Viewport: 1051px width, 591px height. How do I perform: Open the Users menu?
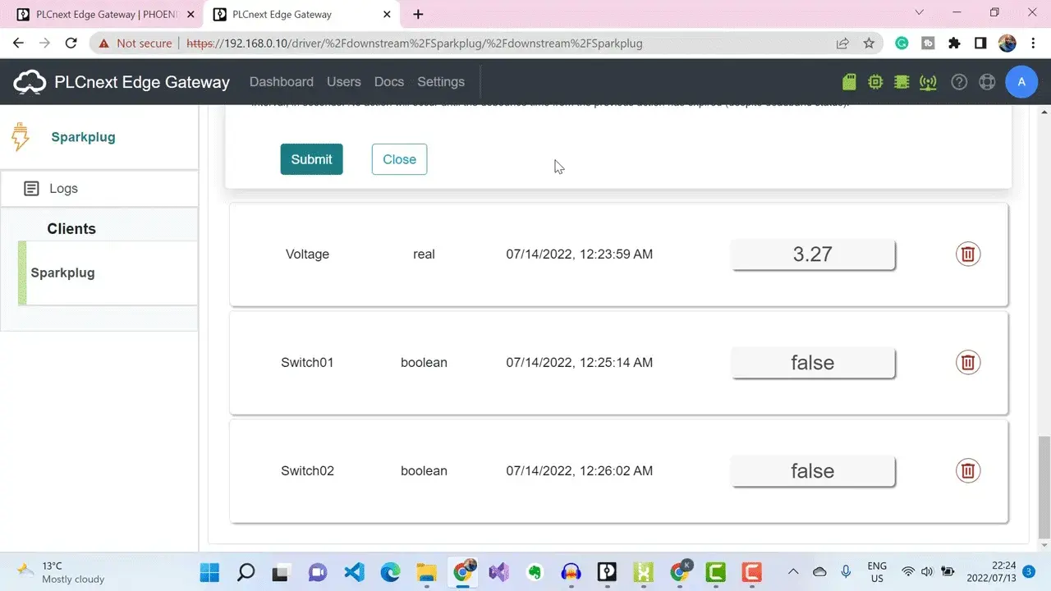[x=344, y=82]
